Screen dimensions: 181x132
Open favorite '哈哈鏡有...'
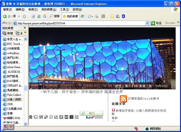(x=11, y=62)
